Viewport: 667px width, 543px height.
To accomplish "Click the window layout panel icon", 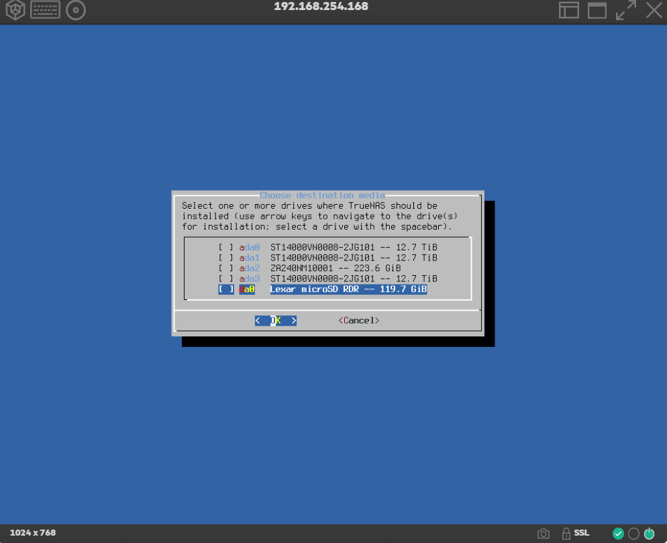I will point(569,10).
